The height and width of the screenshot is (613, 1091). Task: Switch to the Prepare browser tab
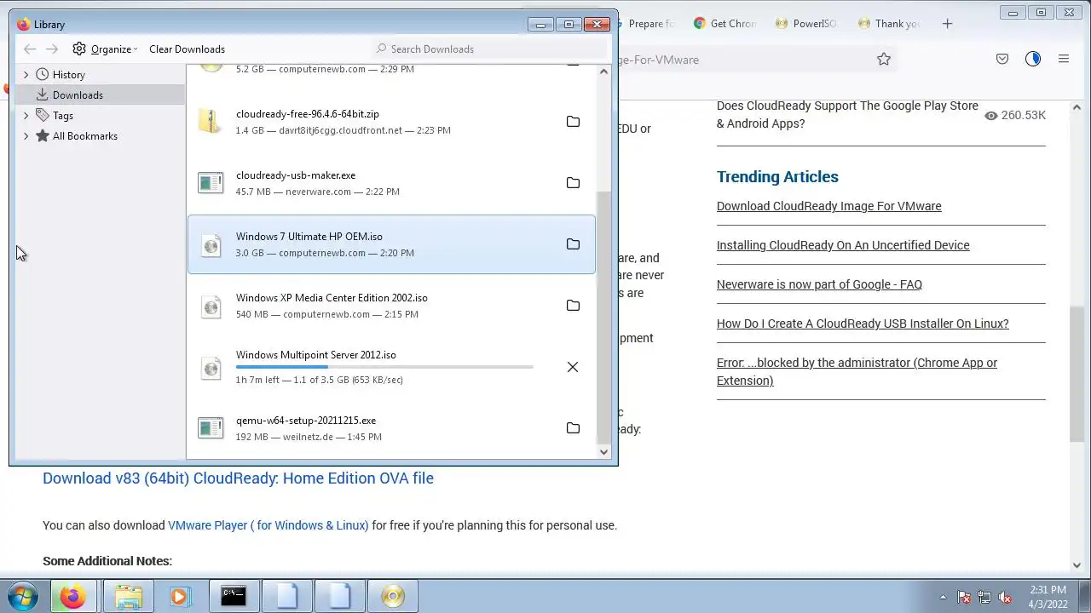point(645,24)
